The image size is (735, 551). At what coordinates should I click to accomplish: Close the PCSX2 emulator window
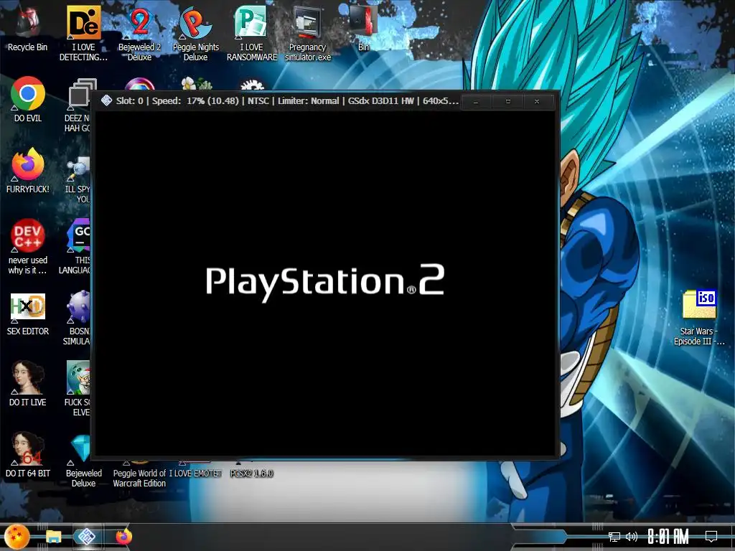pos(537,101)
